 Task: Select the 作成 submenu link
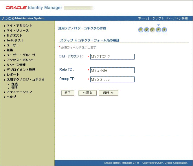14,84
